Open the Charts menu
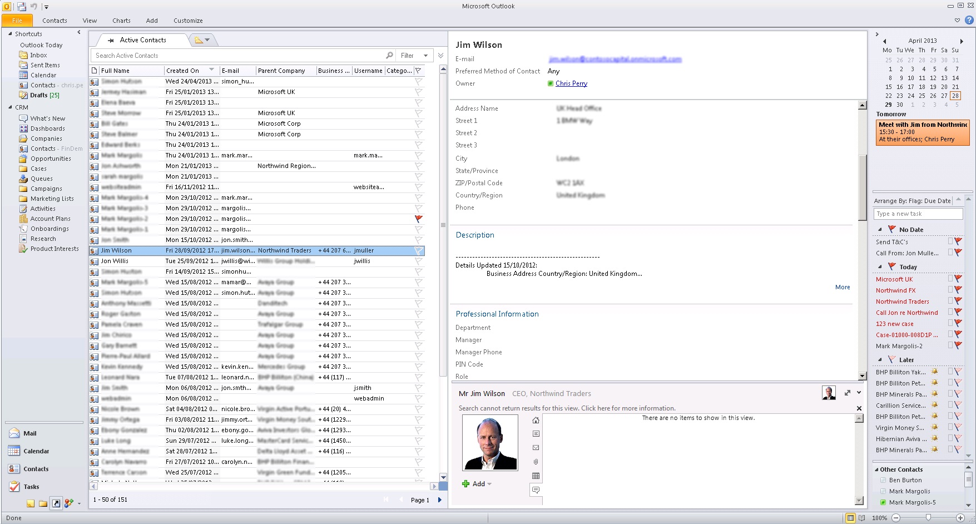This screenshot has height=524, width=976. click(x=121, y=21)
